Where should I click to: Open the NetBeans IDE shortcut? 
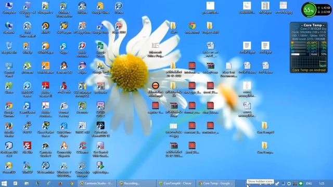9,149
